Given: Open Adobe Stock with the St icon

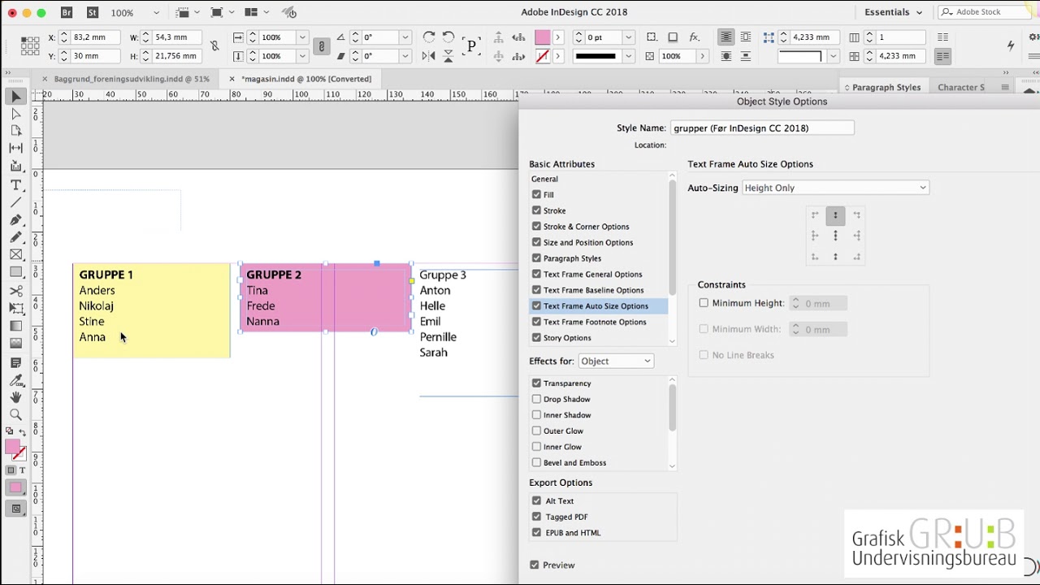Looking at the screenshot, I should click(x=92, y=12).
